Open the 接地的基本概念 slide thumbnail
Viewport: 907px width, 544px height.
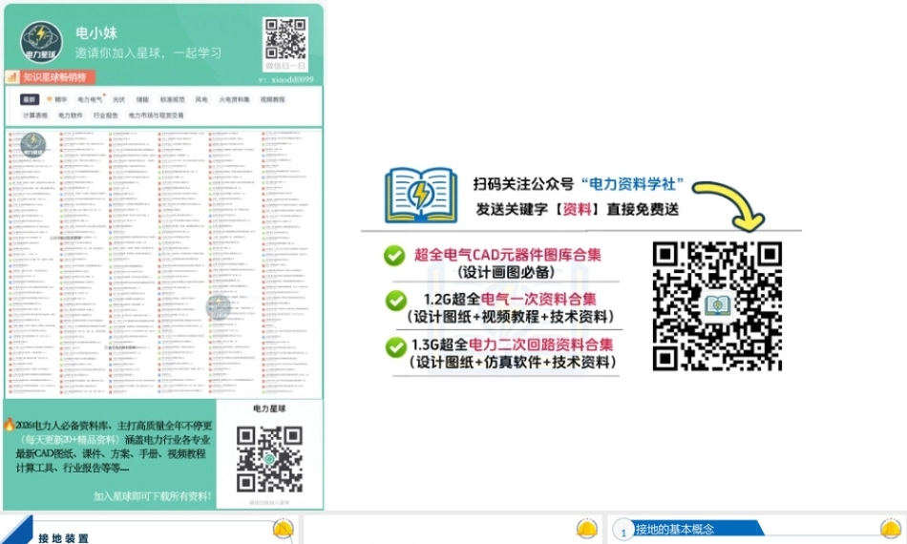coord(757,530)
